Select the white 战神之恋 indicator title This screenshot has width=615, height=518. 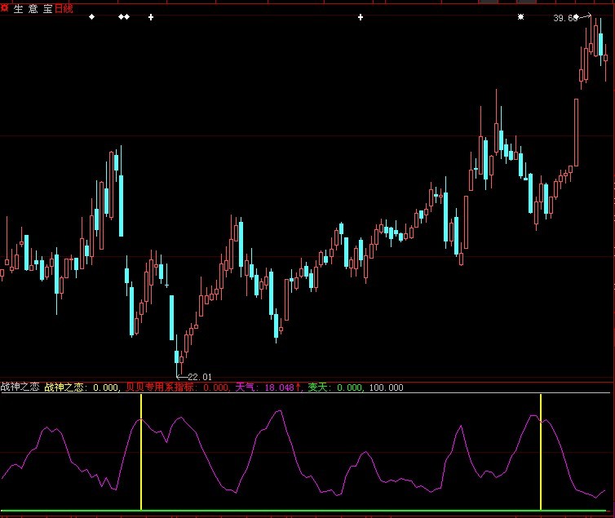(x=20, y=387)
